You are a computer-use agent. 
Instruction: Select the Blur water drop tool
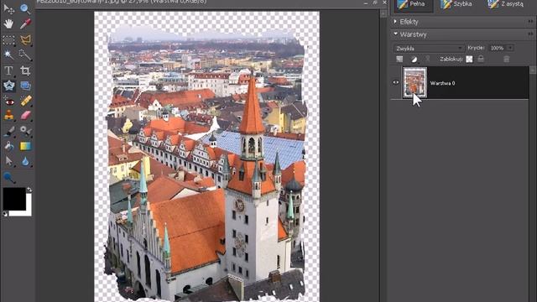click(25, 162)
